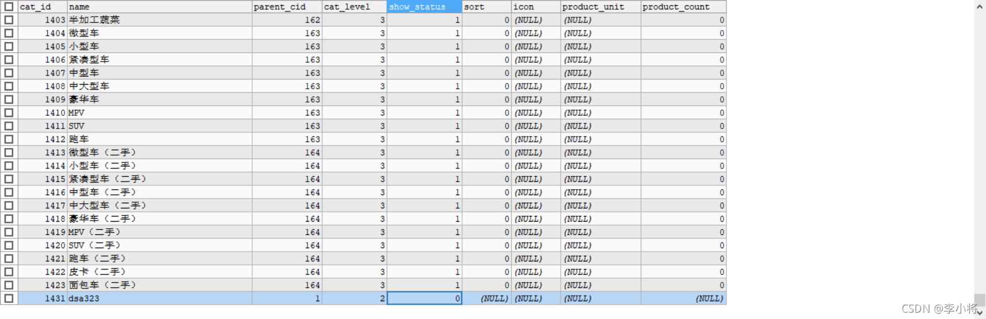Click the vertical scrollbar up arrow
986x319 pixels.
(980, 6)
